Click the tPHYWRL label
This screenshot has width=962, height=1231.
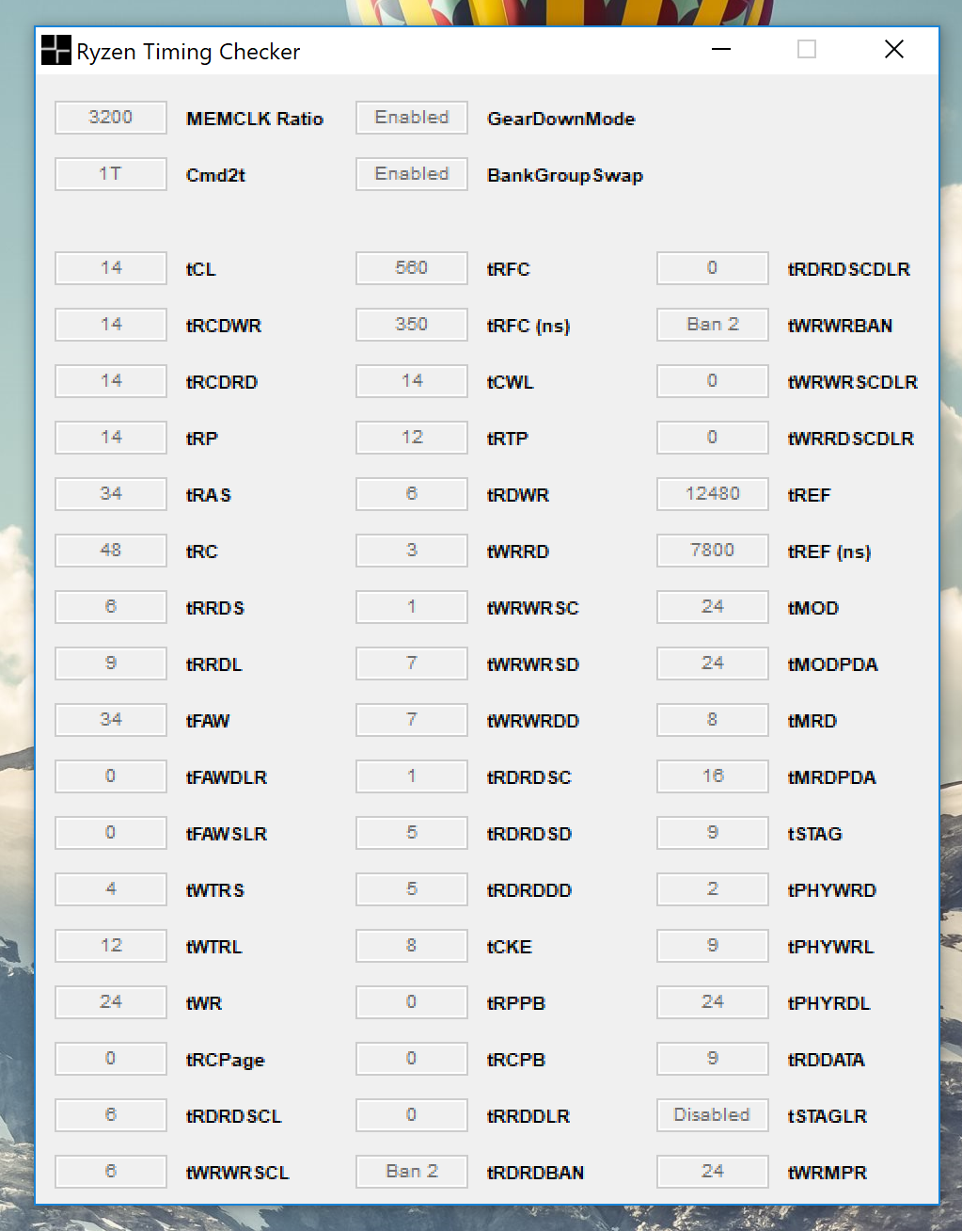click(831, 947)
